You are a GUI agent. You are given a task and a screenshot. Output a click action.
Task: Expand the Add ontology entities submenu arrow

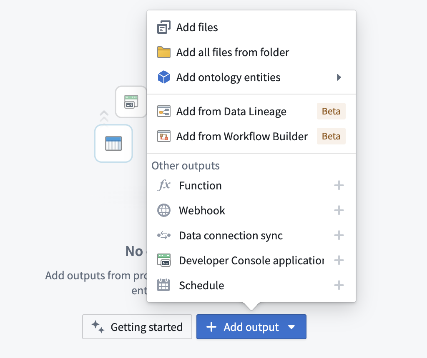tap(339, 77)
